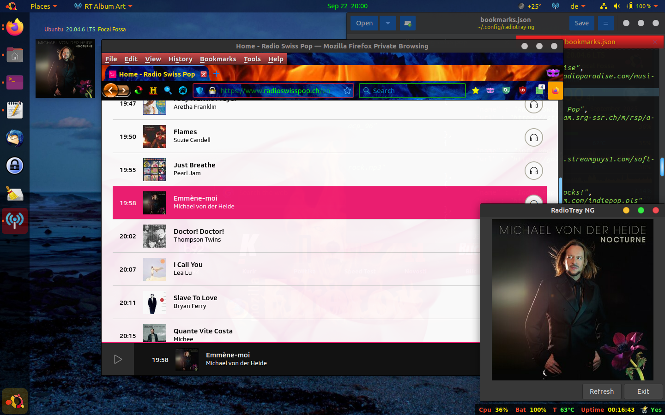Click the gedit vertical scrollbar handle
The height and width of the screenshot is (415, 665).
[x=662, y=166]
